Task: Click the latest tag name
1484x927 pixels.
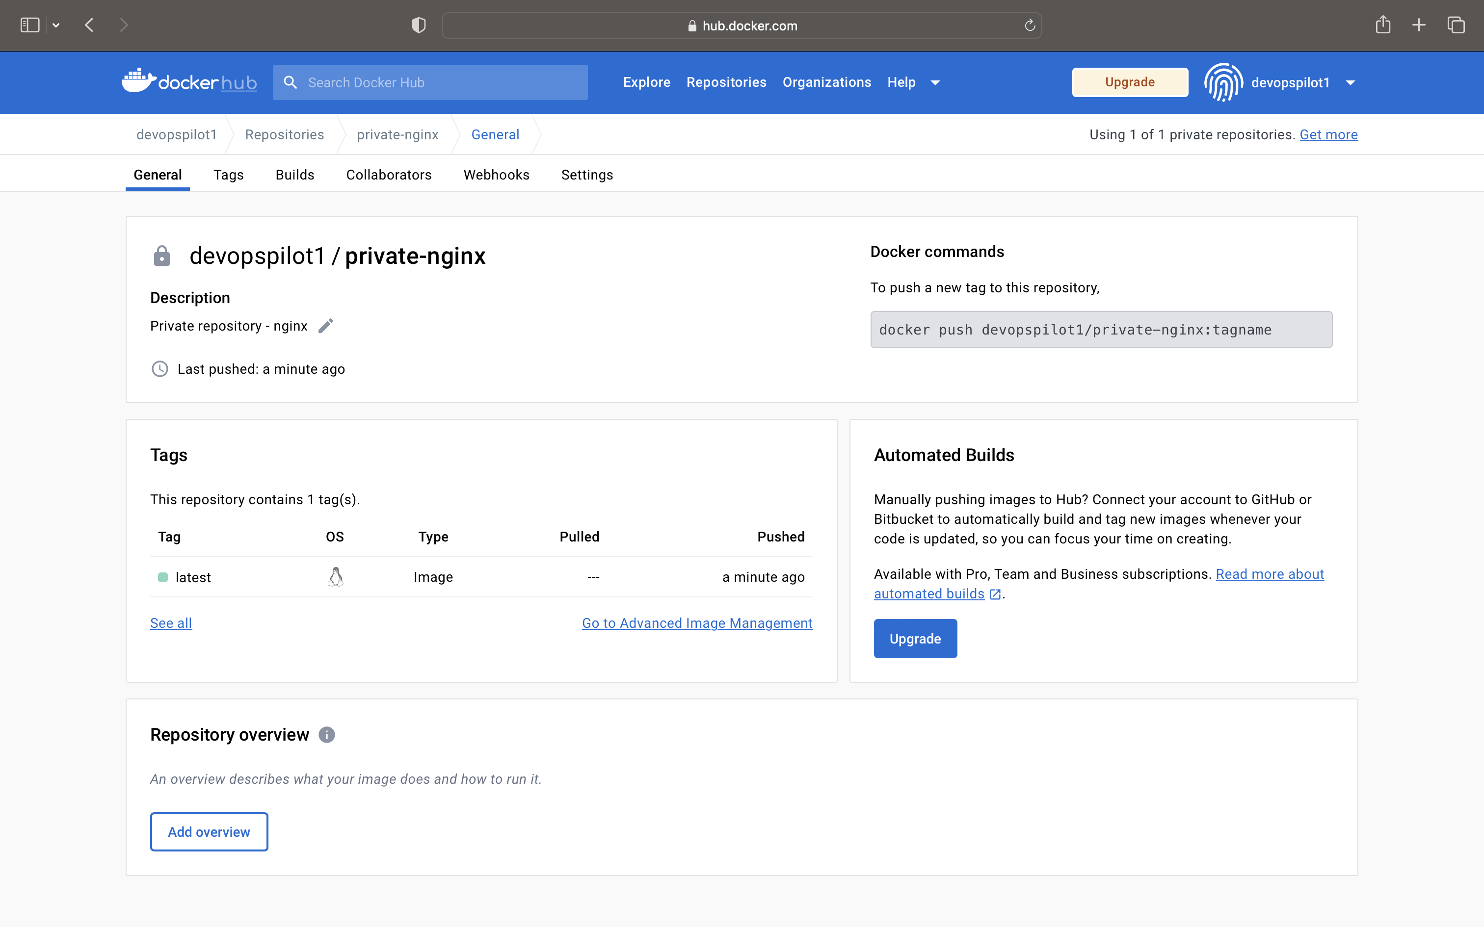Action: click(x=193, y=577)
